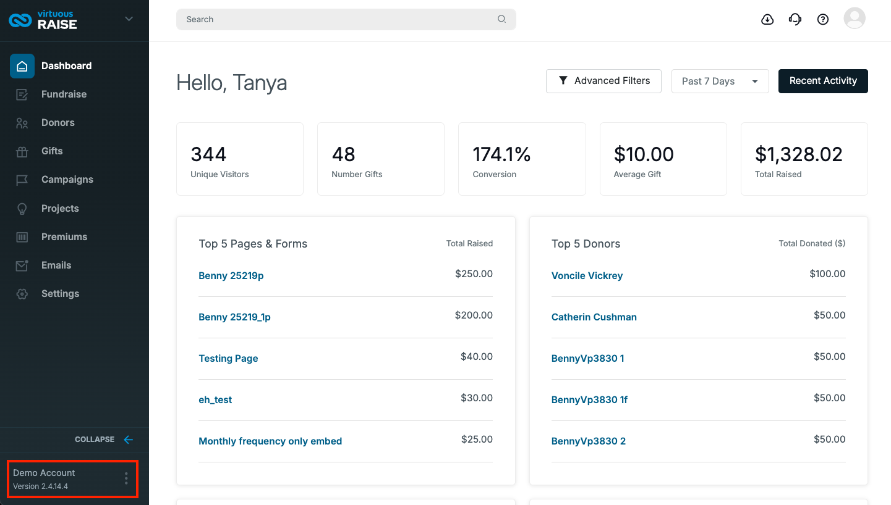Open the Demo Account three-dot menu

click(x=126, y=478)
